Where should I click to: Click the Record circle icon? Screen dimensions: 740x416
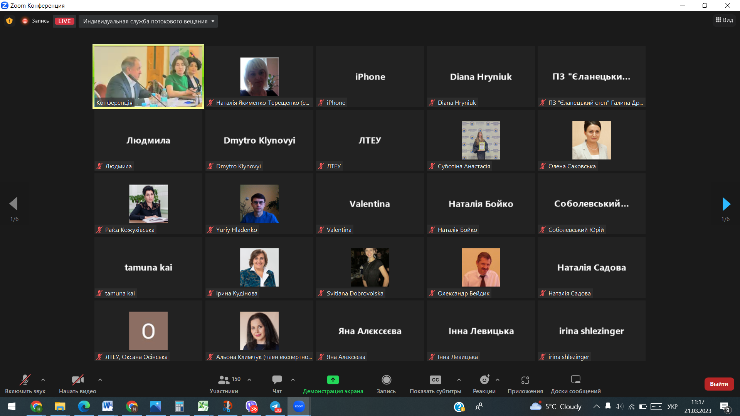[x=386, y=380]
